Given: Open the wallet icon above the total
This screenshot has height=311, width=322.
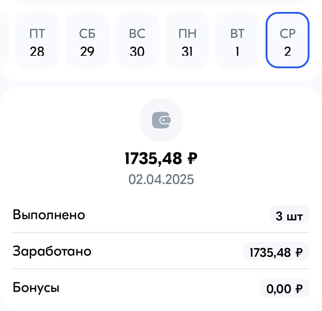Looking at the screenshot, I should click(x=161, y=120).
